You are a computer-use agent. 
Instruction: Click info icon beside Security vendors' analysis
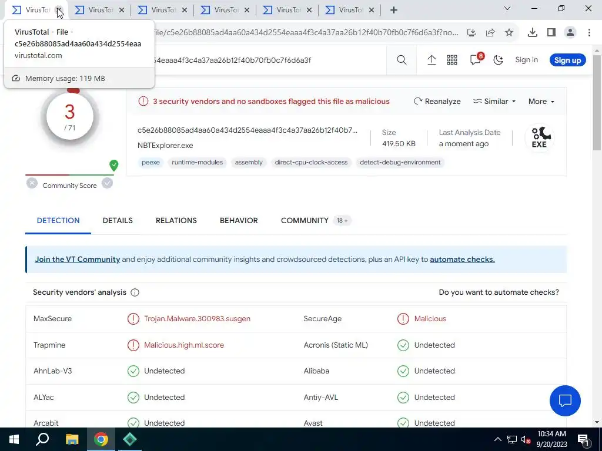(135, 292)
